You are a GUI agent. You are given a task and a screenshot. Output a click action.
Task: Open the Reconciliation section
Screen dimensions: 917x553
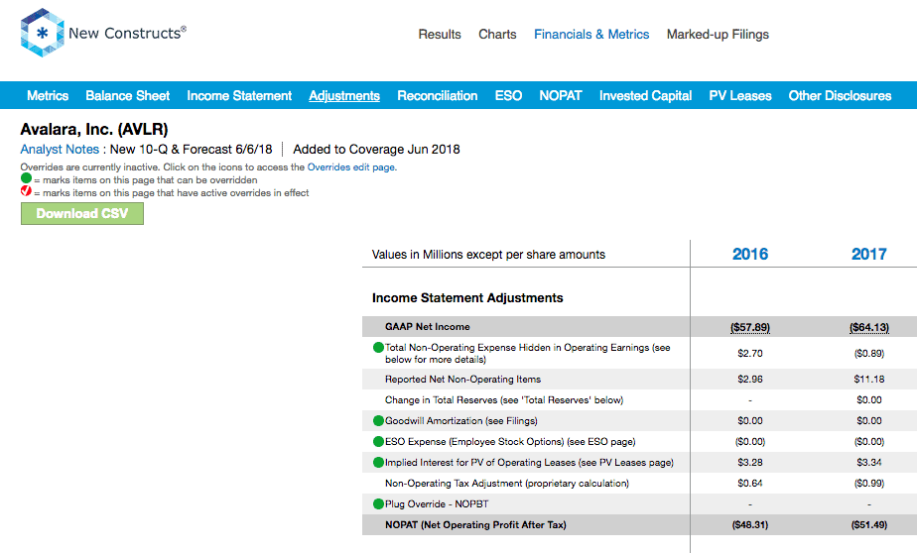[x=438, y=96]
